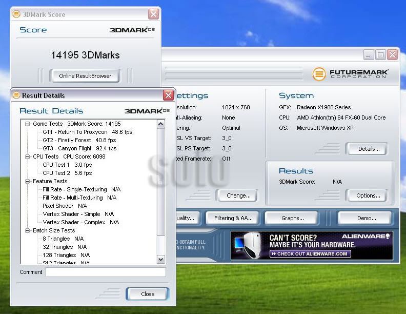Click the Batch Size Tests label
The height and width of the screenshot is (314, 406).
[54, 230]
